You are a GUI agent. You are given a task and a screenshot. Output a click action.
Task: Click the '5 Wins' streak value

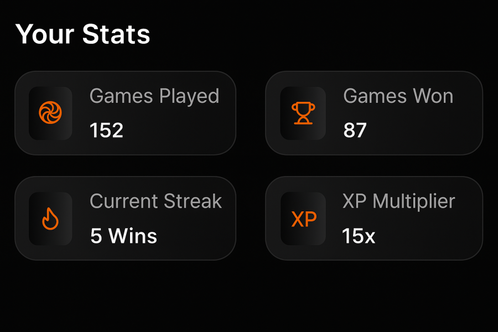point(123,236)
